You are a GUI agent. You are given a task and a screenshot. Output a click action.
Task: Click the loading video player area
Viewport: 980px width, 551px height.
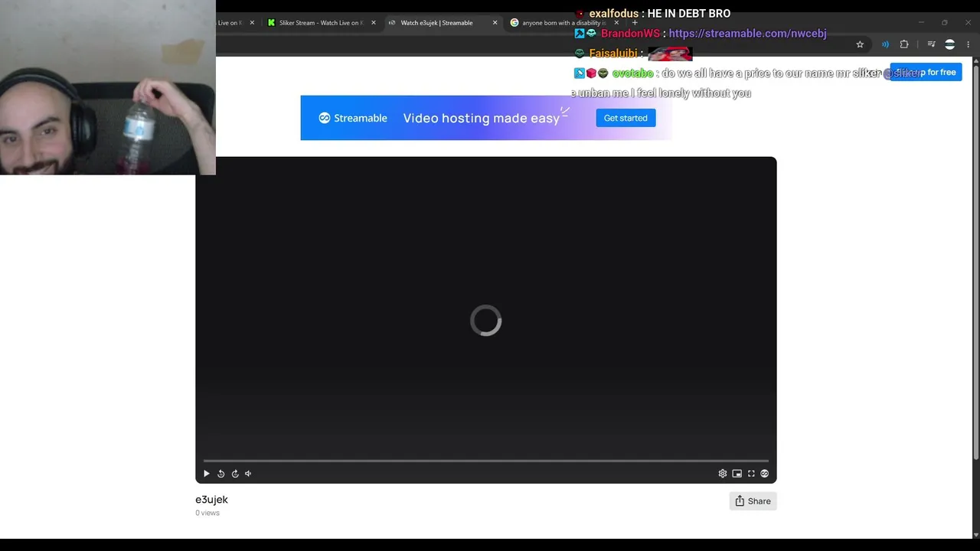pyautogui.click(x=485, y=321)
